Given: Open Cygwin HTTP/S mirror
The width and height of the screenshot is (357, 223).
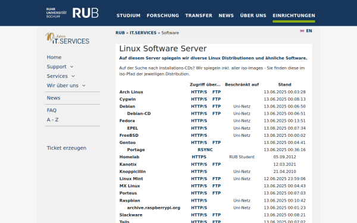Looking at the screenshot, I should (x=199, y=99).
